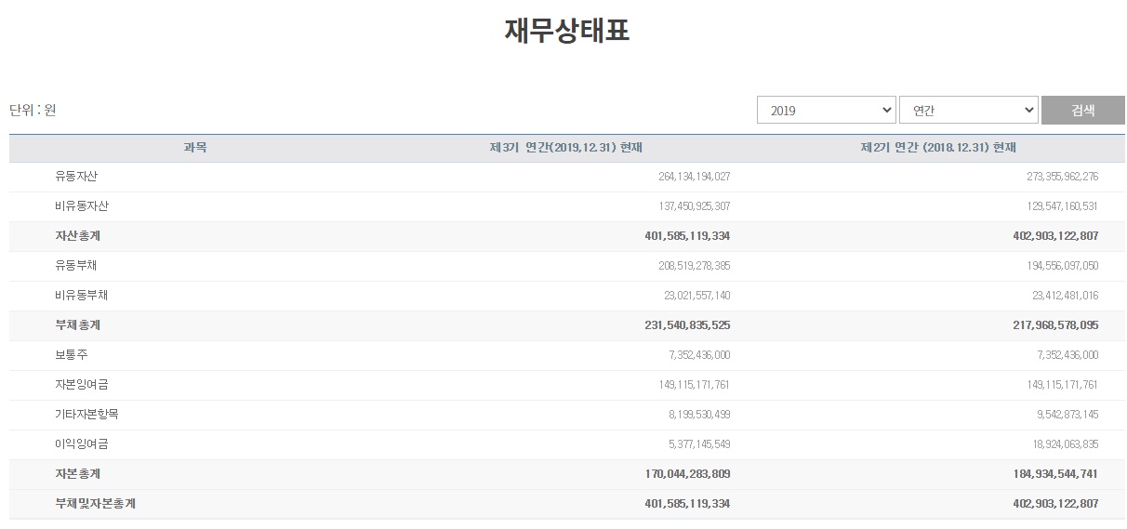Click the 단위 : 원 unit label
Image resolution: width=1127 pixels, height=529 pixels.
click(33, 110)
